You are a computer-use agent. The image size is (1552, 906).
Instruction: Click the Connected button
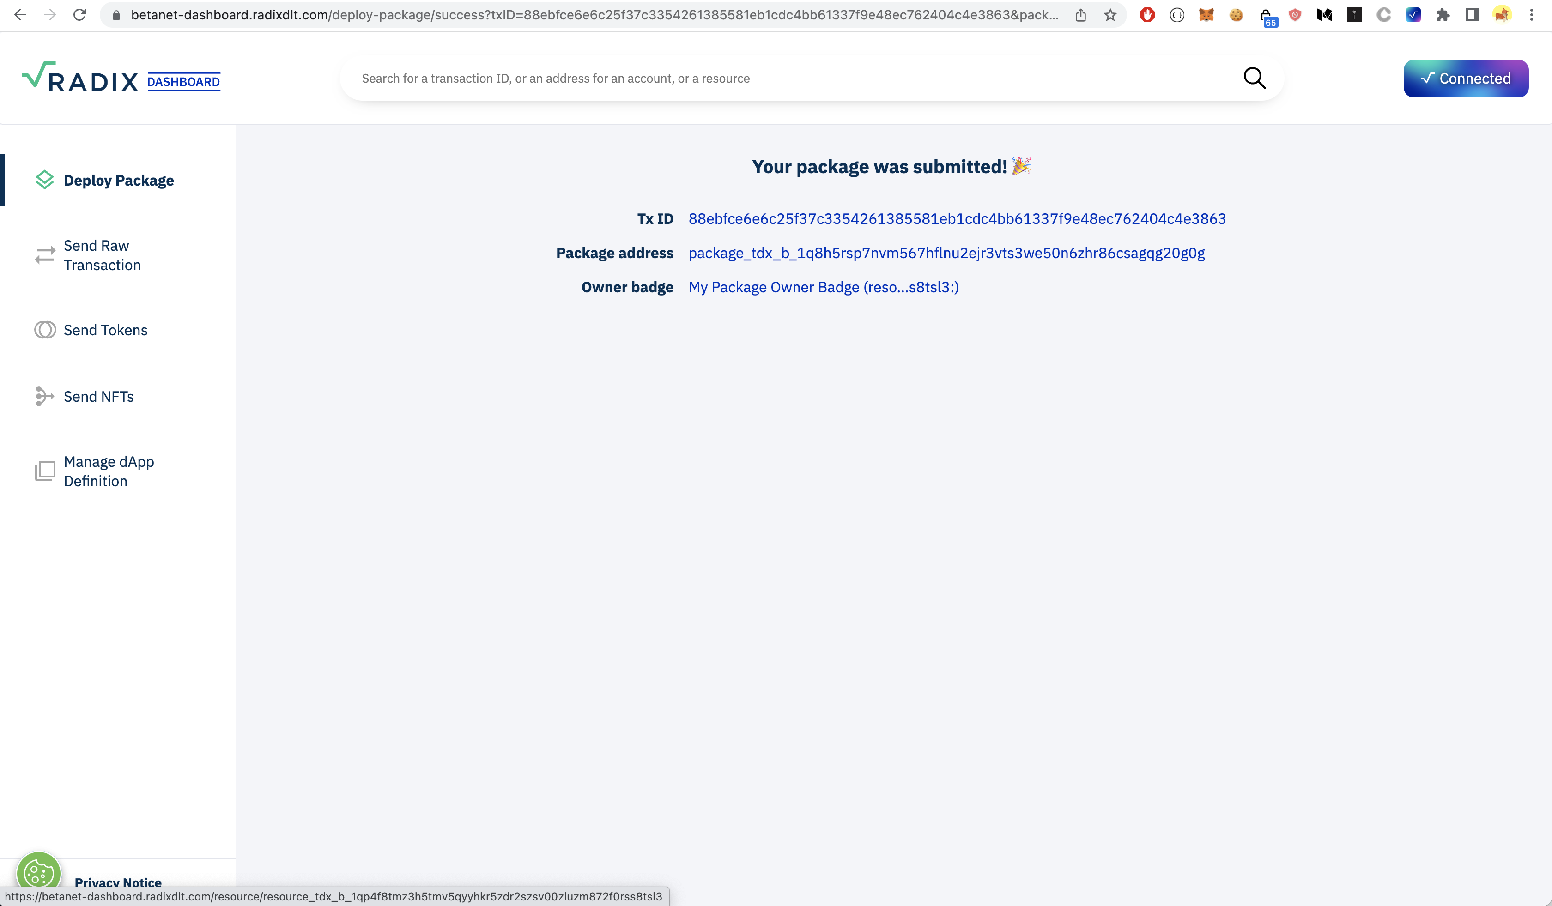point(1465,78)
